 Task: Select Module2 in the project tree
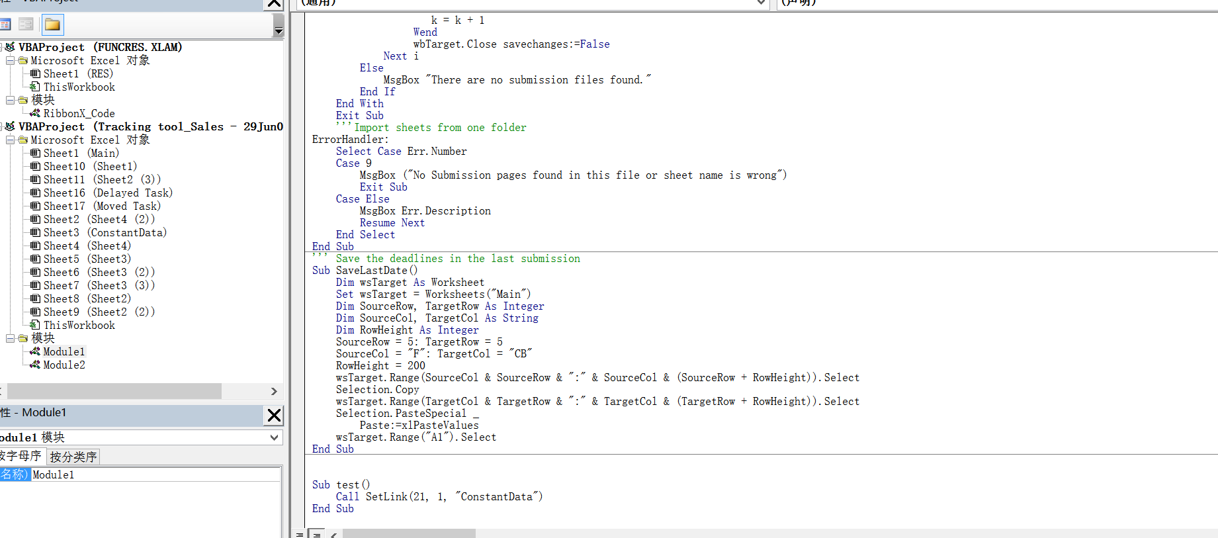click(64, 365)
